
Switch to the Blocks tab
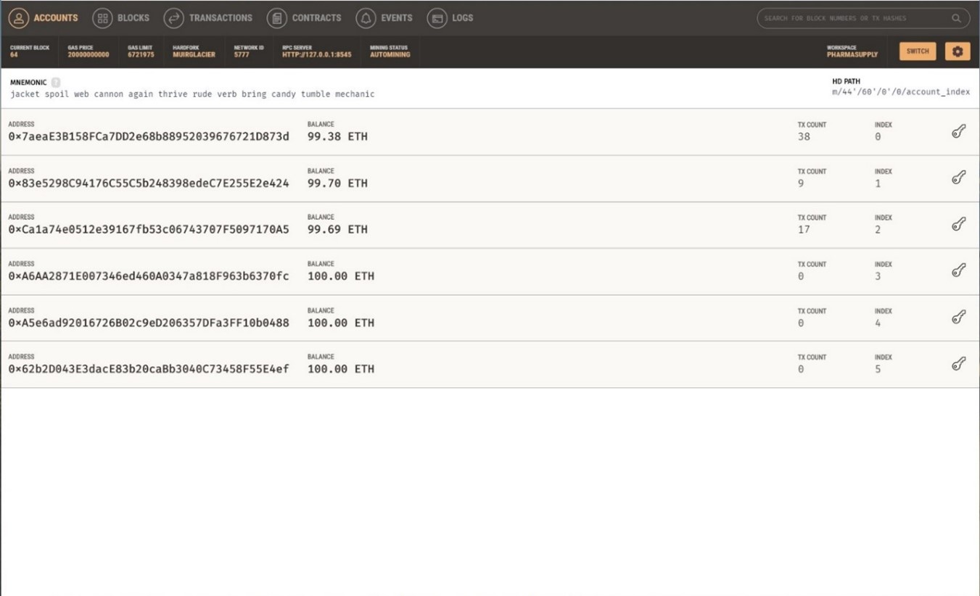121,18
